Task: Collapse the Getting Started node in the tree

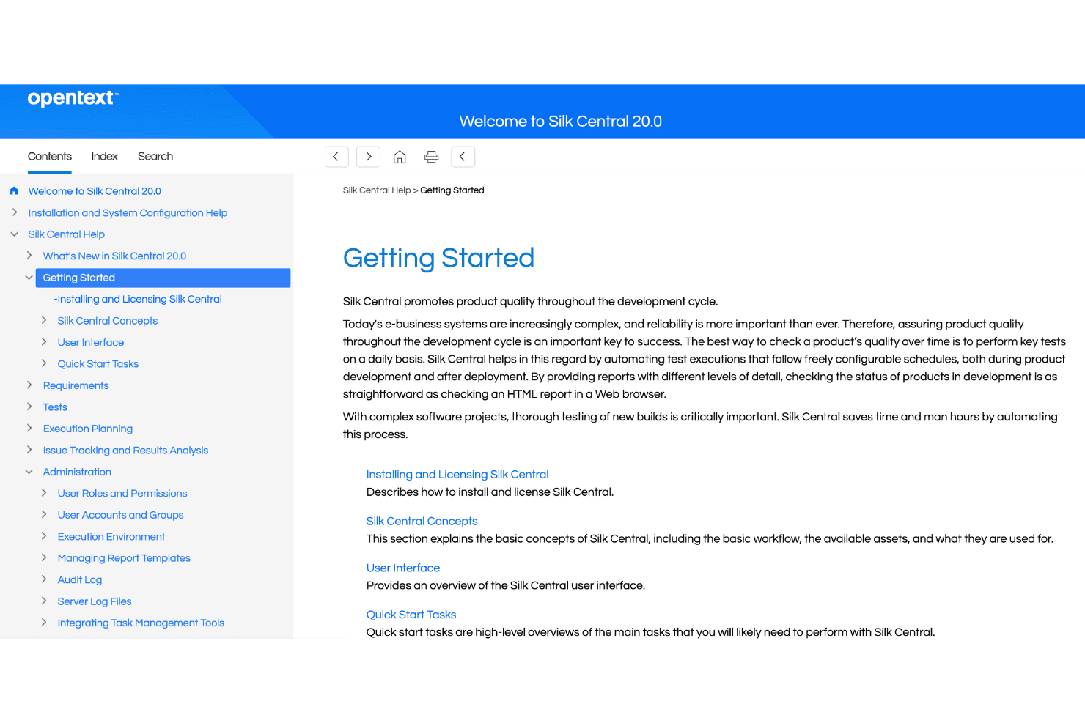Action: click(x=29, y=278)
